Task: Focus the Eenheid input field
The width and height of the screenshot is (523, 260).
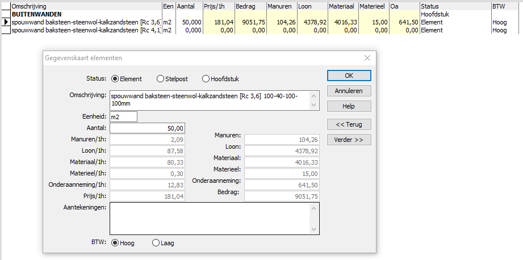Action: point(123,117)
